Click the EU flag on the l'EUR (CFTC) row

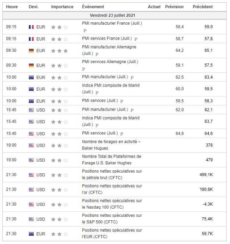[31, 234]
